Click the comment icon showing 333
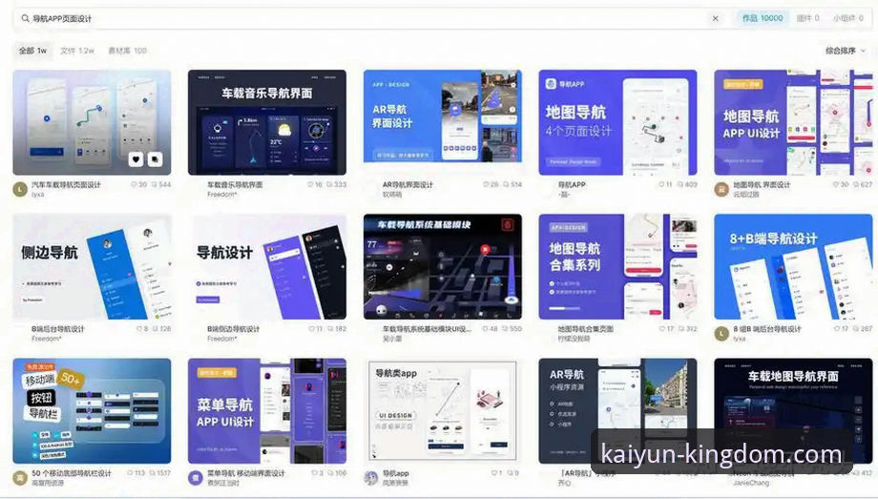878x499 pixels. 329,184
